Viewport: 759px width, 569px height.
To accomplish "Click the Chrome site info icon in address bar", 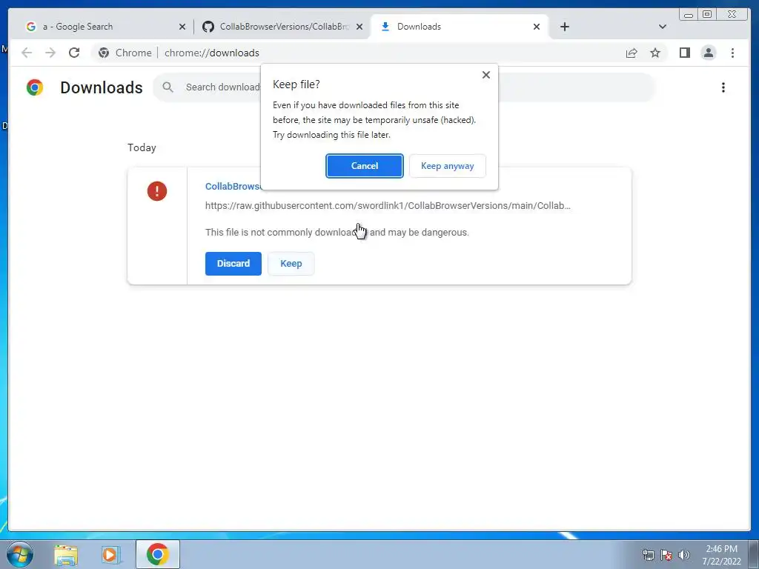I will click(x=104, y=53).
